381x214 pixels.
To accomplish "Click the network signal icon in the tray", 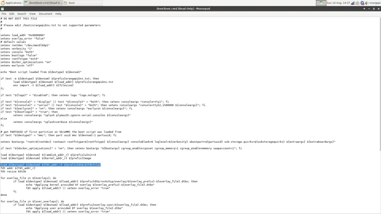I will [x=352, y=3].
